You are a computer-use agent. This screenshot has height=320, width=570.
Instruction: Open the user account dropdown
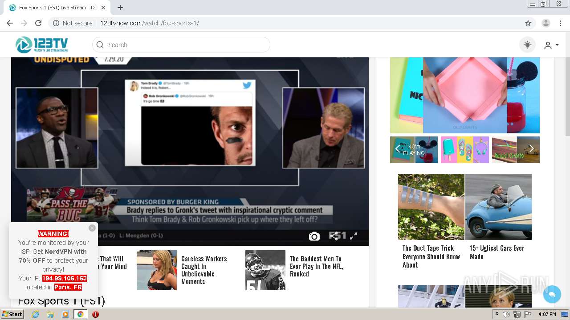click(551, 45)
